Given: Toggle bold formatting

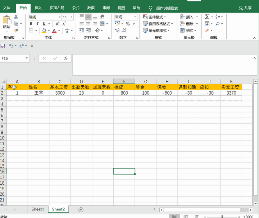Looking at the screenshot, I should (x=31, y=24).
